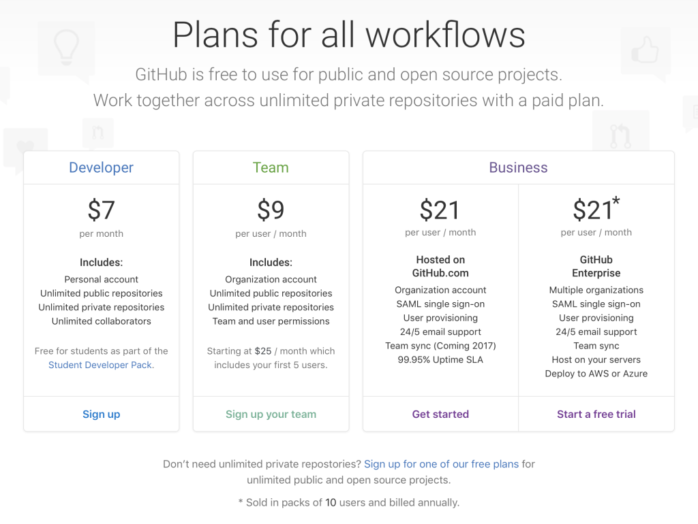
Task: Click the faint lightbulb background icon
Action: tap(65, 45)
